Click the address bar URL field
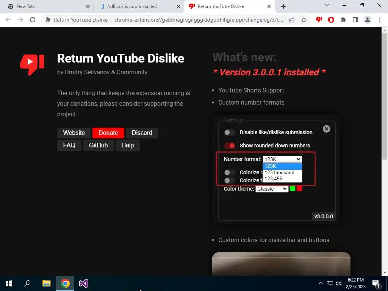Image resolution: width=388 pixels, height=291 pixels. tap(199, 20)
